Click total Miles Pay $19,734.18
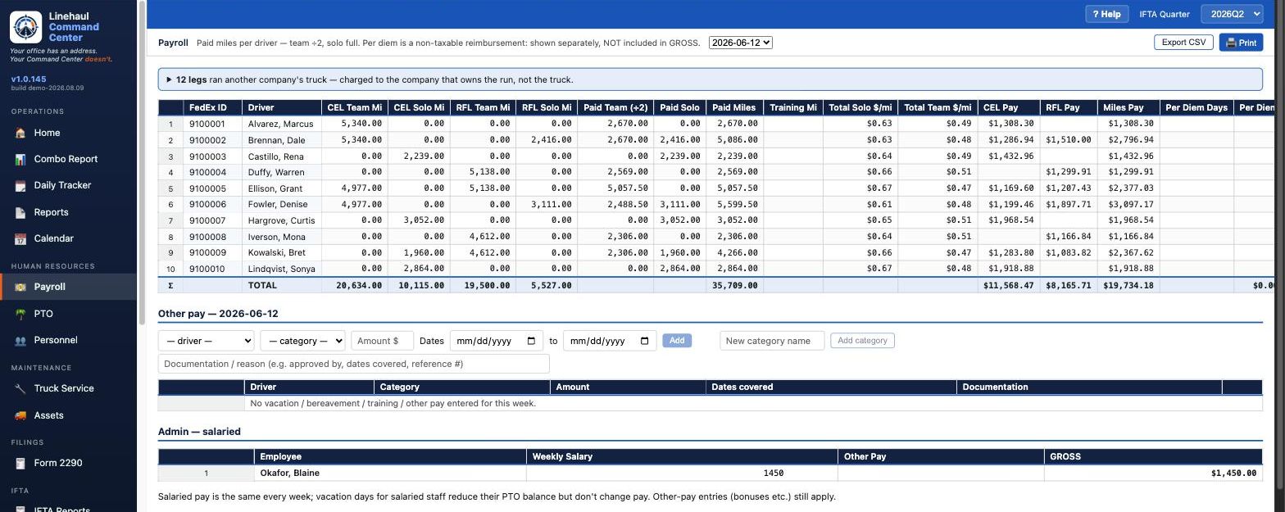This screenshot has height=512, width=1285. [1128, 285]
